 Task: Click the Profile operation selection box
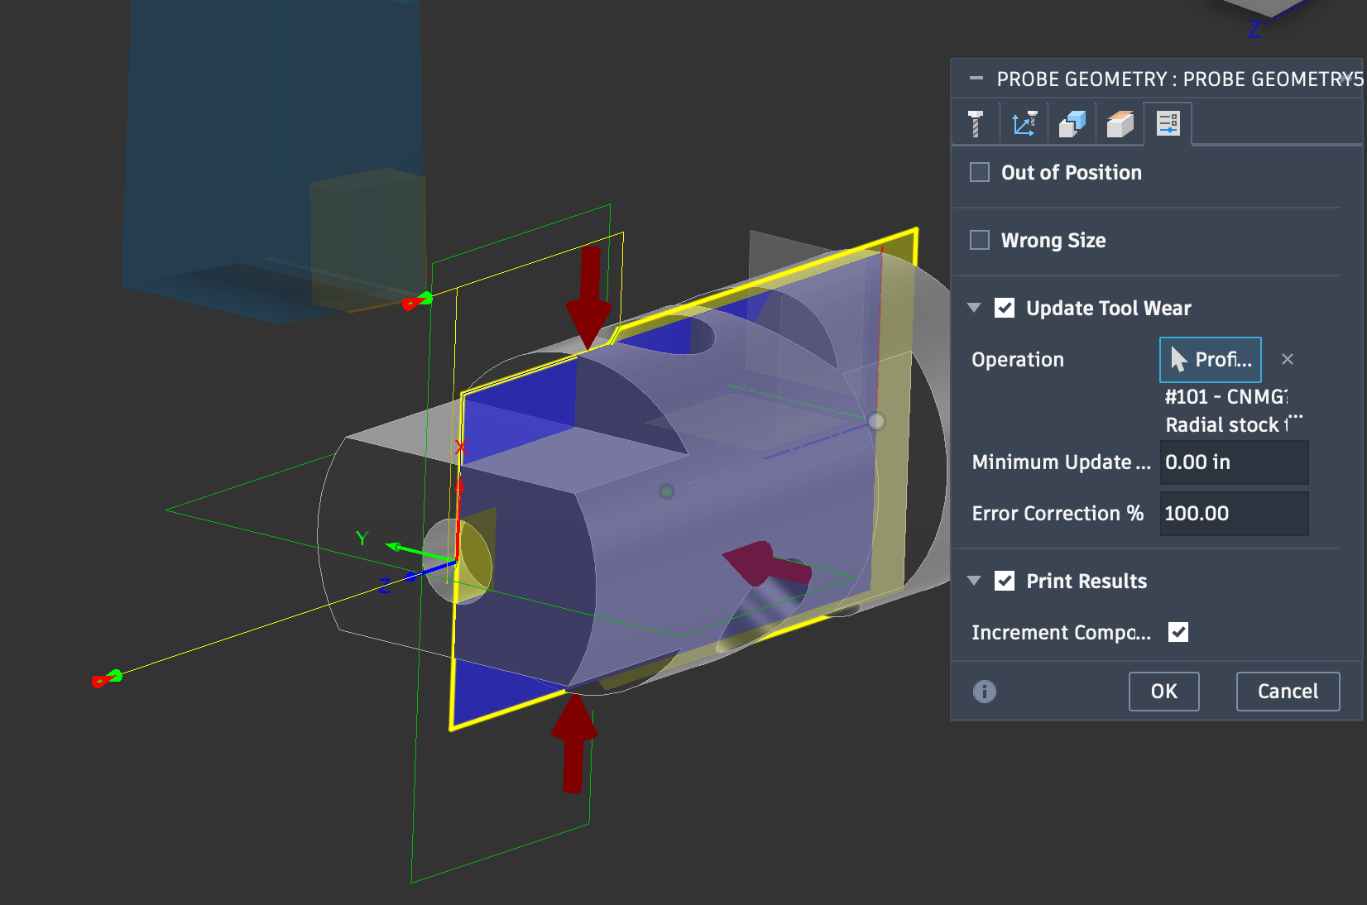tap(1210, 359)
